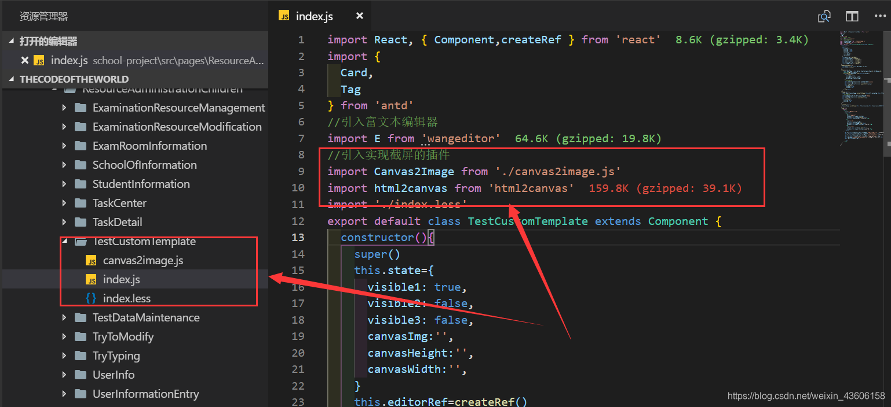Expand the StudentInformation folder arrow

[64, 184]
